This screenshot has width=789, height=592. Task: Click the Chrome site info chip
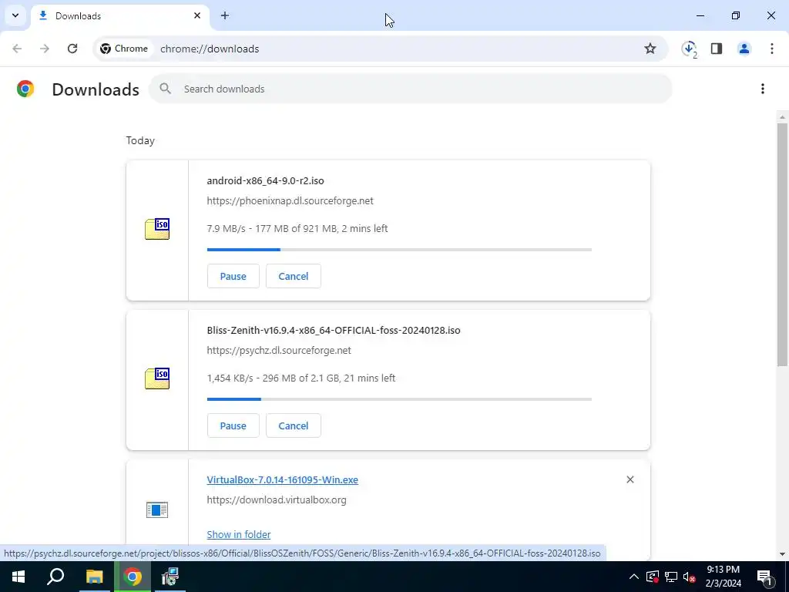point(124,49)
